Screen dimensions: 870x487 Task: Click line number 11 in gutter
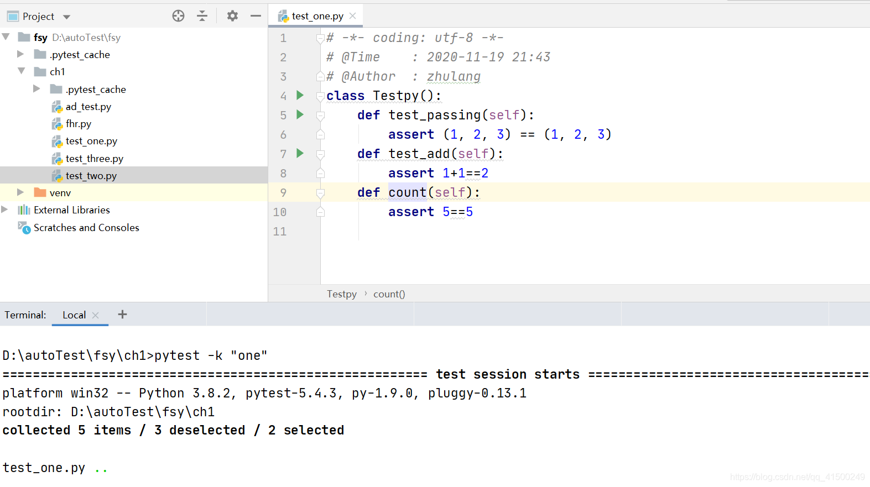point(280,231)
